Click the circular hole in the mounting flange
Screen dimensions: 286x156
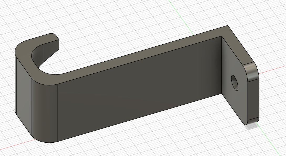pyautogui.click(x=235, y=81)
